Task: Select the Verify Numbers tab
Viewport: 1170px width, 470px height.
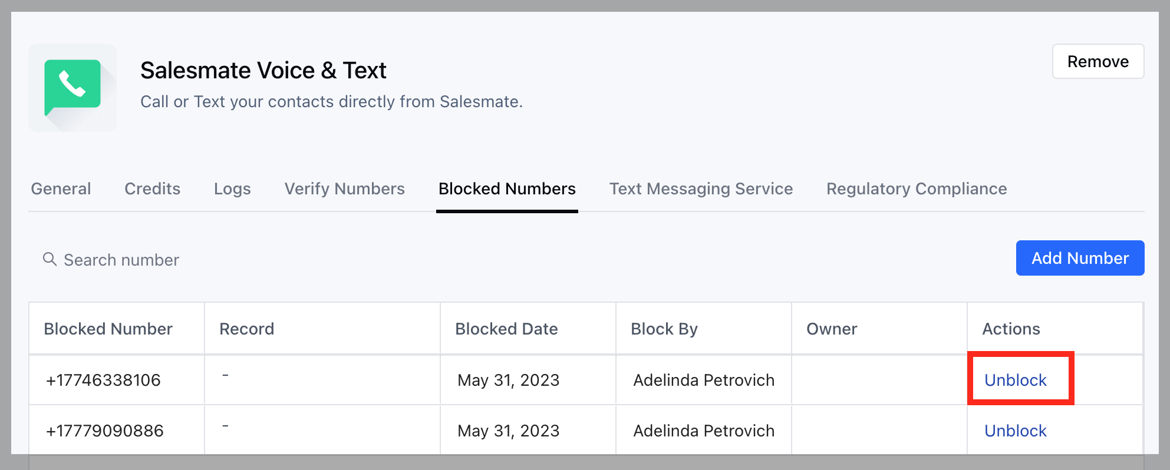Action: [344, 188]
